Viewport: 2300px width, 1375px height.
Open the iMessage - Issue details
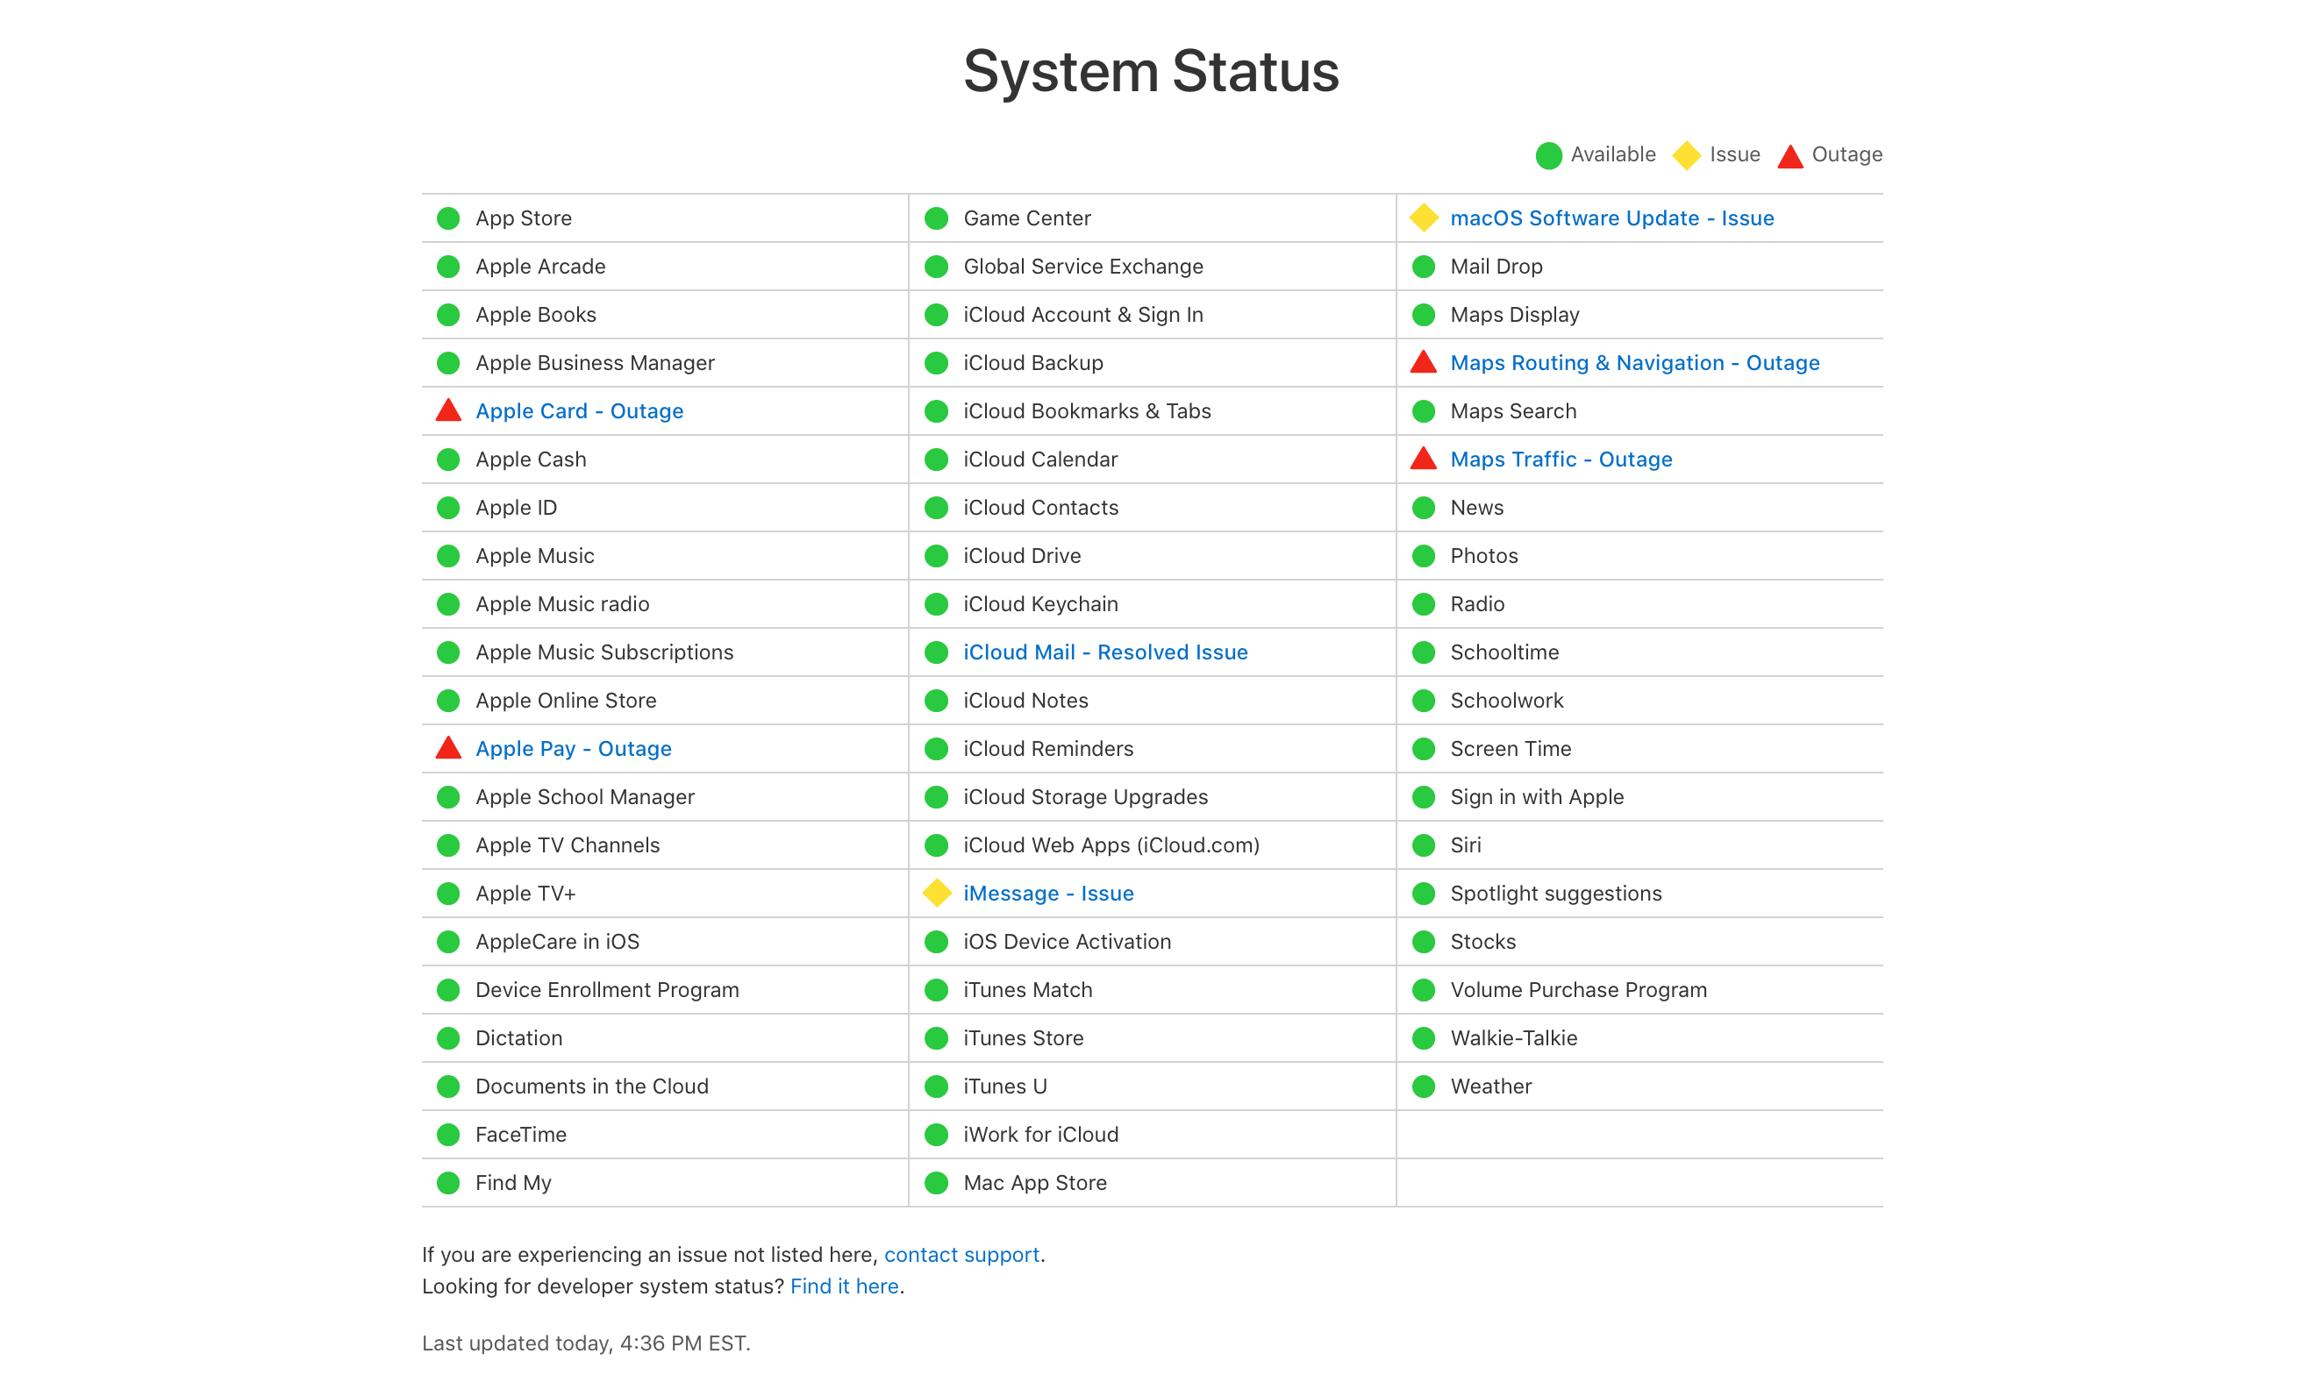click(1048, 894)
